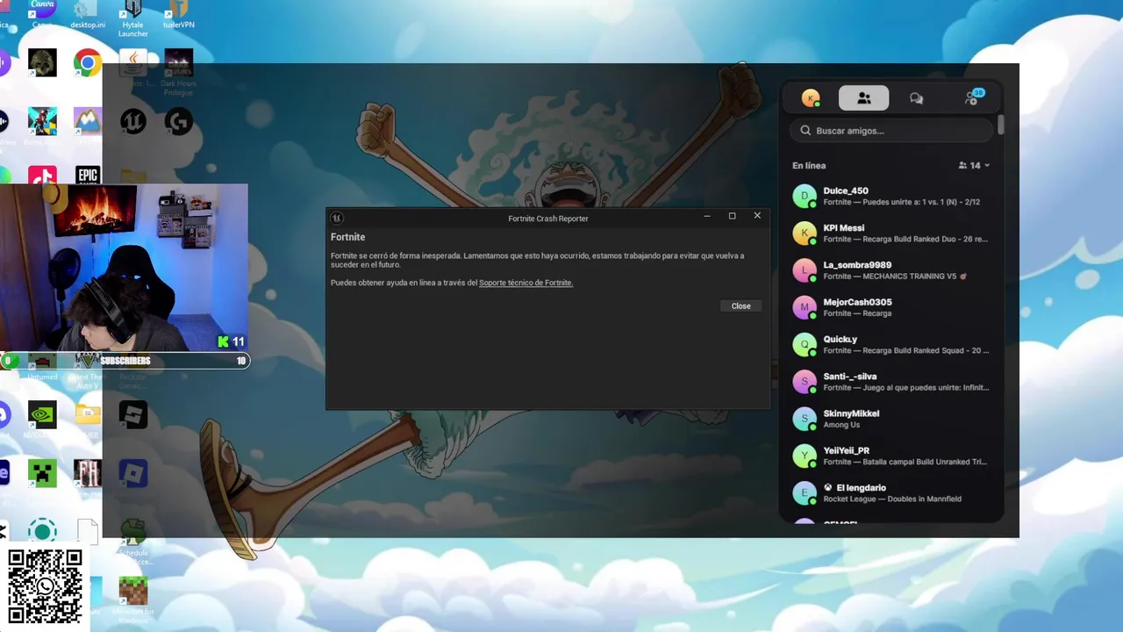
Task: Click KPI Messi's avatar
Action: tap(805, 233)
